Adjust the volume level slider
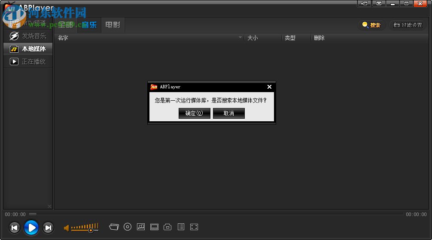 tap(85, 228)
